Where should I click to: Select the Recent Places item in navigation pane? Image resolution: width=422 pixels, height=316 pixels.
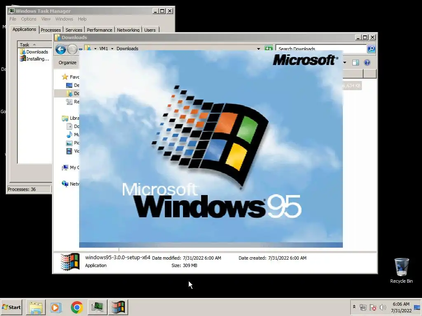[x=73, y=102]
